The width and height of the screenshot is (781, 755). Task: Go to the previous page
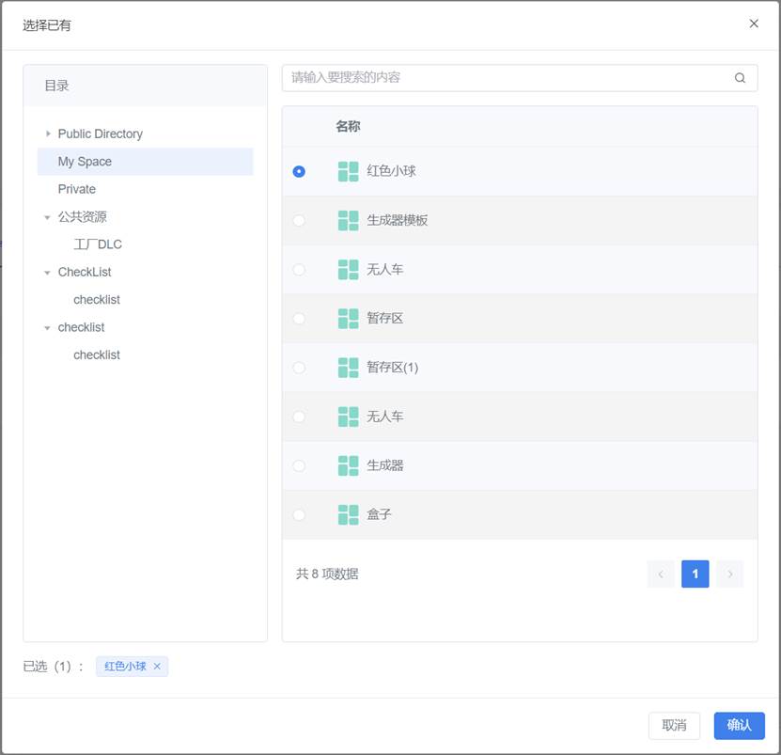click(x=661, y=574)
